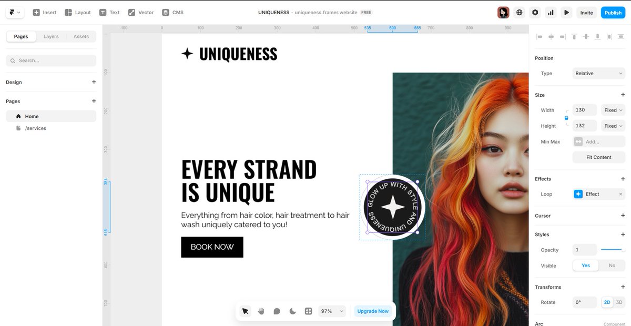Click the blue Publish button
The height and width of the screenshot is (326, 631).
[x=613, y=13]
